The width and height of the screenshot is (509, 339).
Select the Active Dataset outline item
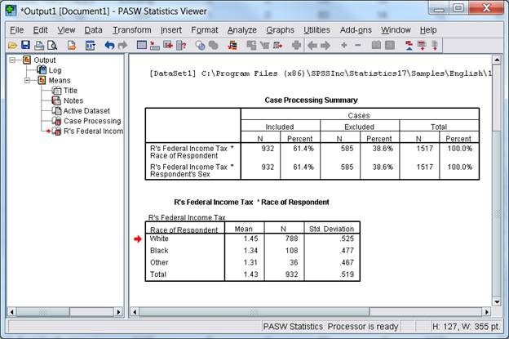(86, 111)
